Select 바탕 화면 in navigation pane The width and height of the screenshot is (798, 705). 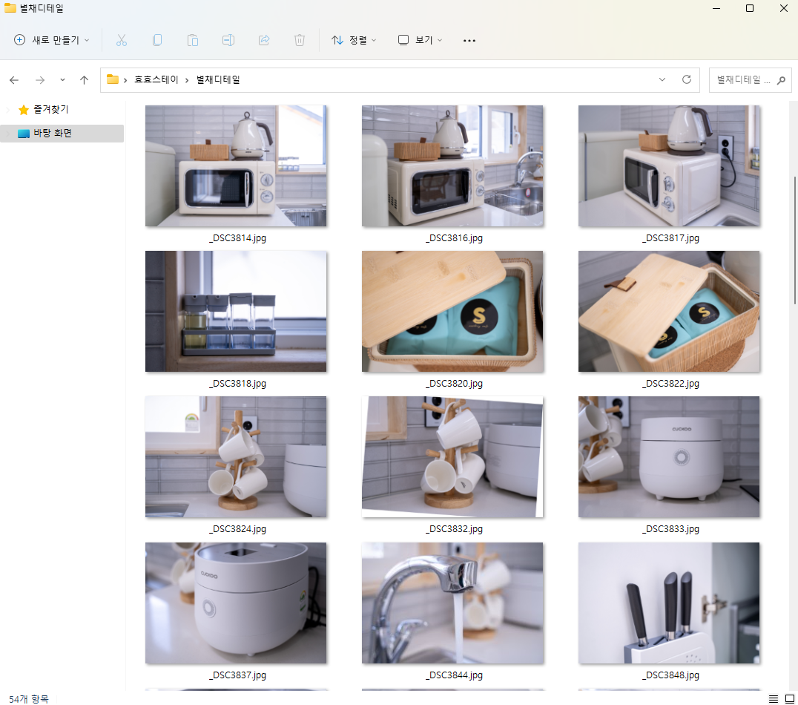coord(52,134)
